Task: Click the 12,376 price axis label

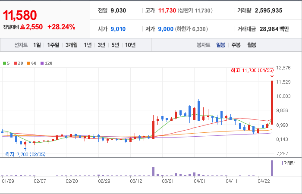Action: tap(283, 68)
